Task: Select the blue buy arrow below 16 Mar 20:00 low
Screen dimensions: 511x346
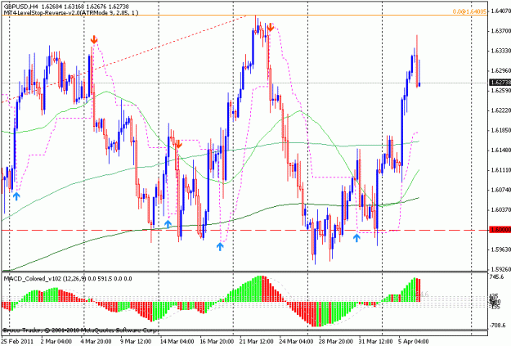Action: (220, 246)
